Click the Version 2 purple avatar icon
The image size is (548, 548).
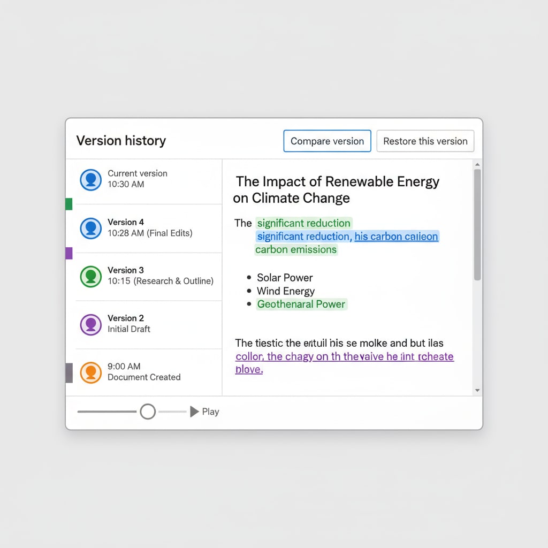click(90, 325)
